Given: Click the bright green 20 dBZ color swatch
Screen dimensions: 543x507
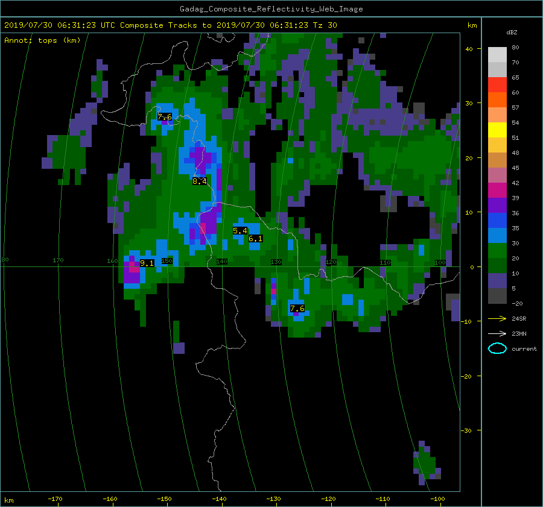Looking at the screenshot, I should pyautogui.click(x=497, y=251).
